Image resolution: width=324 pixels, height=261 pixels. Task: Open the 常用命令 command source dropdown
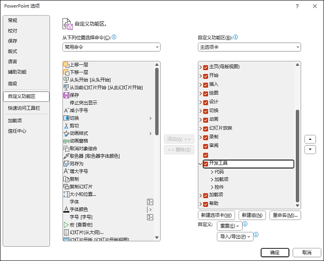111,47
